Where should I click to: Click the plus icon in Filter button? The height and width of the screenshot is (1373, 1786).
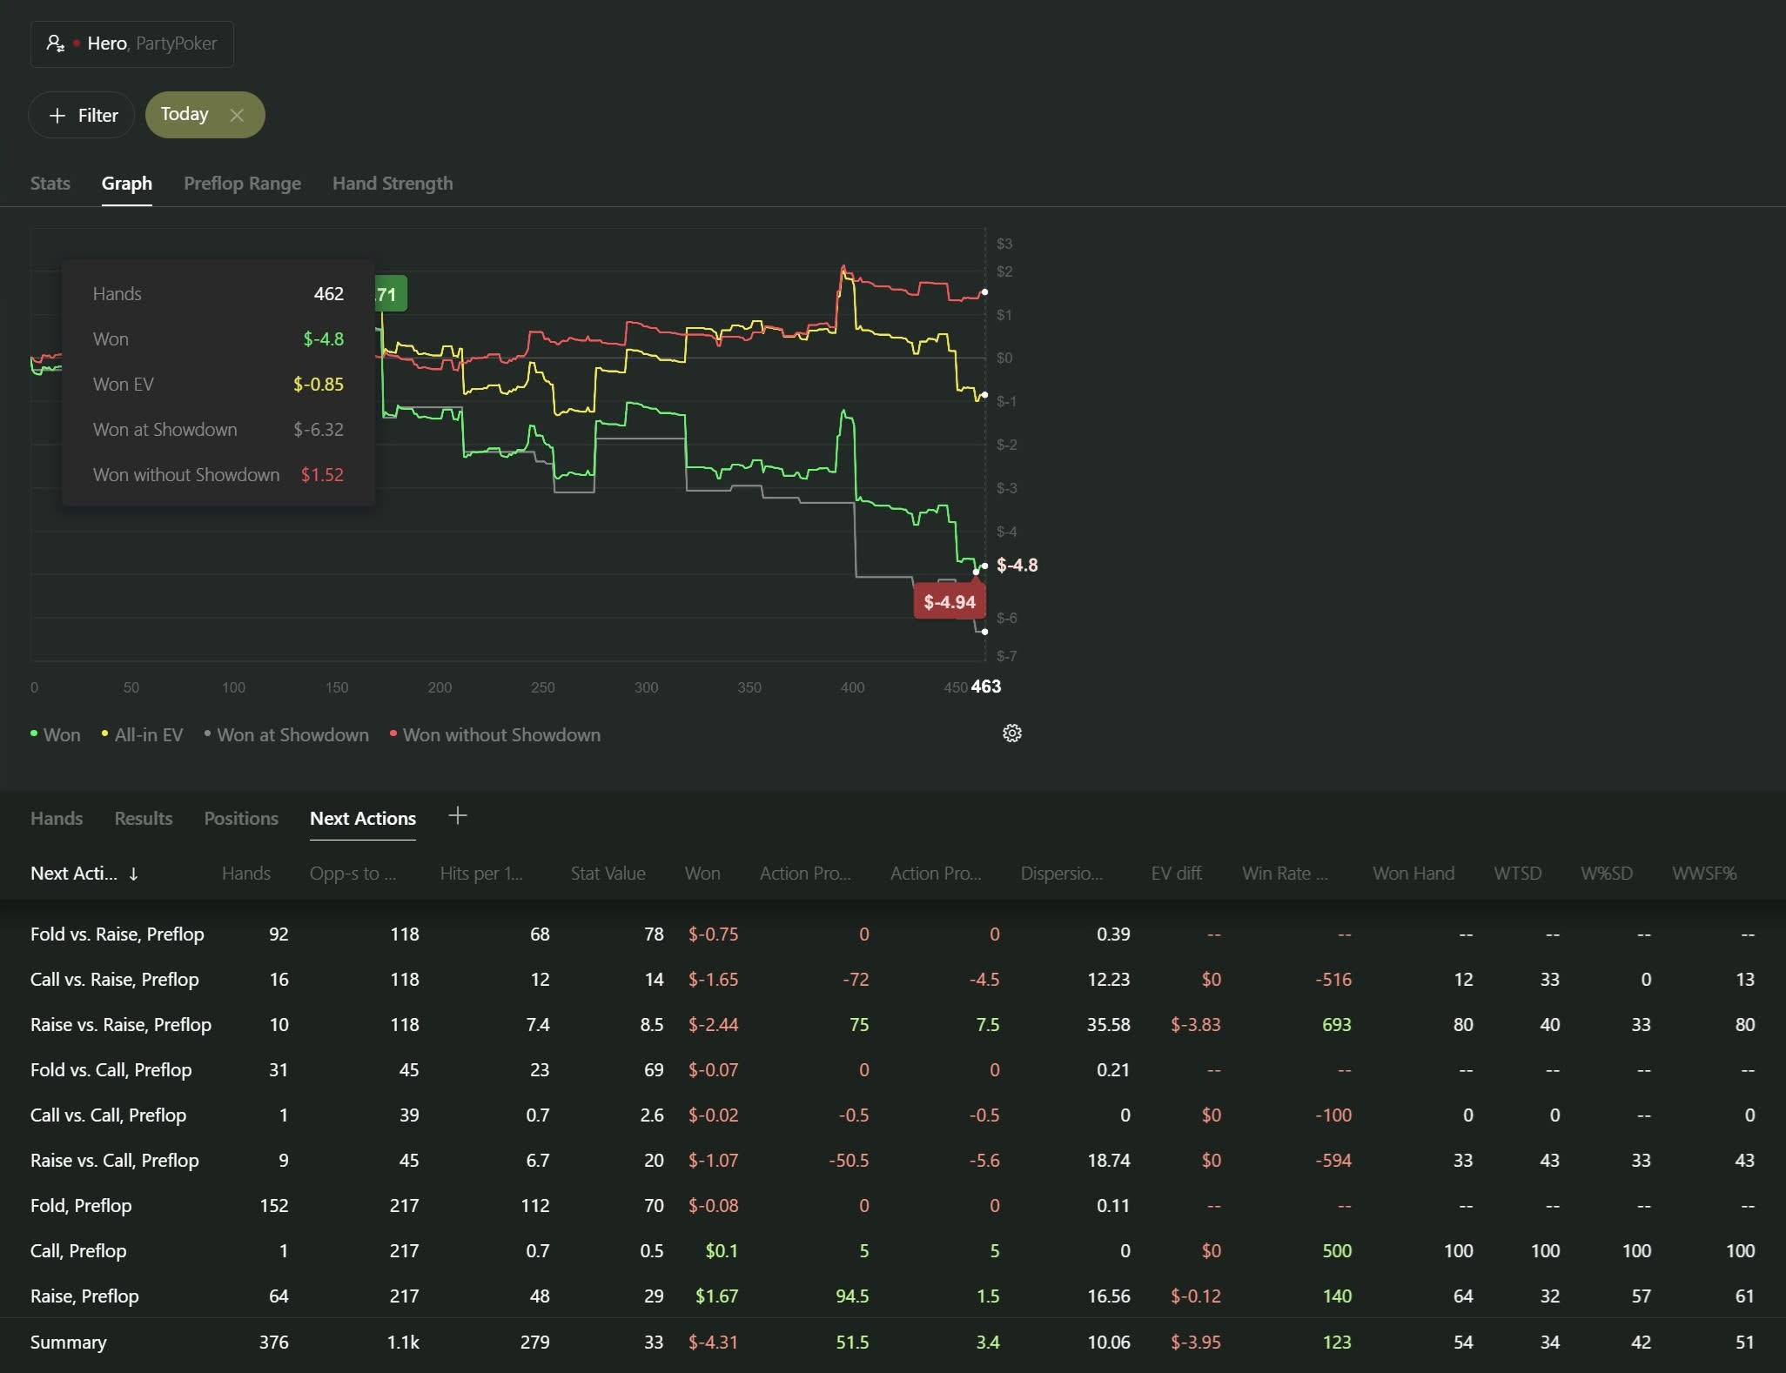[x=57, y=115]
